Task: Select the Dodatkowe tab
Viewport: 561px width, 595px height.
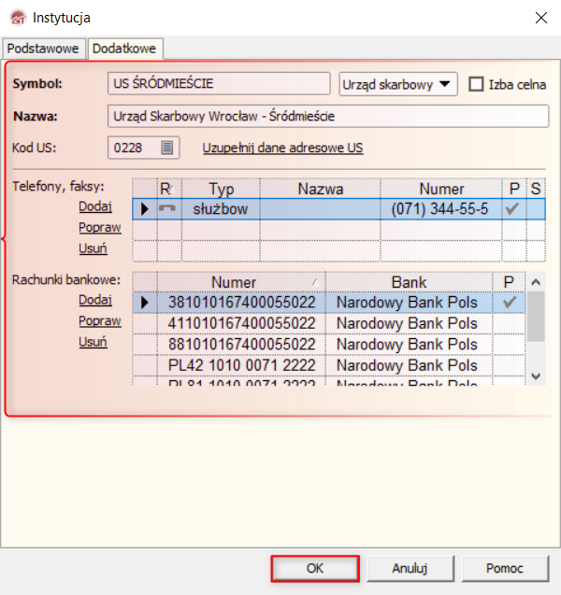Action: tap(124, 49)
